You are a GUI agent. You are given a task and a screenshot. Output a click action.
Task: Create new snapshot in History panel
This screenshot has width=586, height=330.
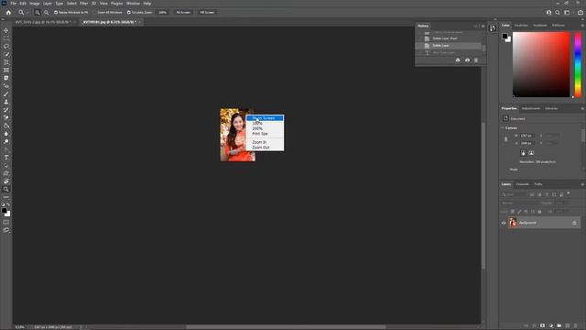[467, 60]
